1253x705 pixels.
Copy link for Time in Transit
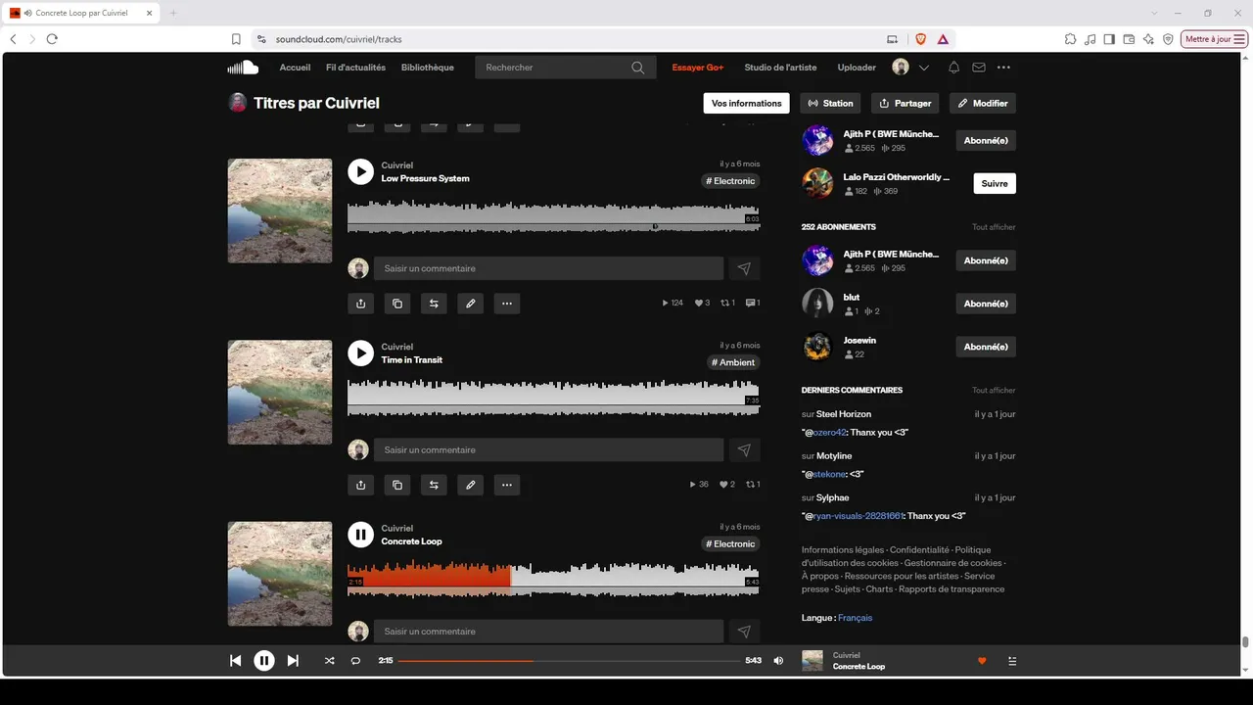click(397, 485)
